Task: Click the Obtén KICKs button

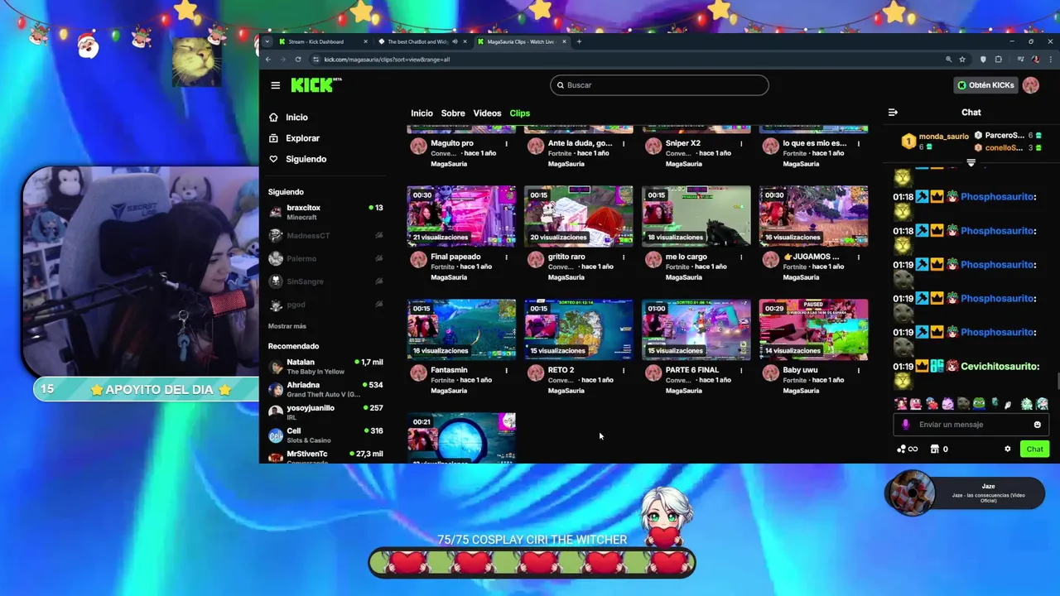Action: pyautogui.click(x=985, y=85)
